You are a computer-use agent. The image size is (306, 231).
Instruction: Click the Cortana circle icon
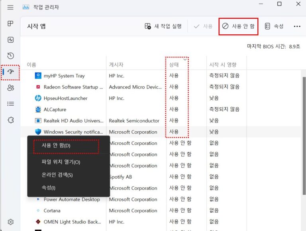(x=38, y=211)
